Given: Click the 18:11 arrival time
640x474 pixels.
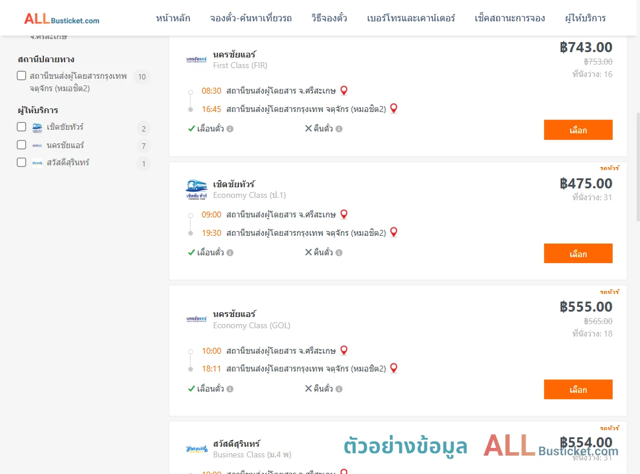Looking at the screenshot, I should pos(212,369).
